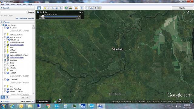The image size is (194, 109).
Task: Select the ruler measuring tool
Action: coord(82,8)
